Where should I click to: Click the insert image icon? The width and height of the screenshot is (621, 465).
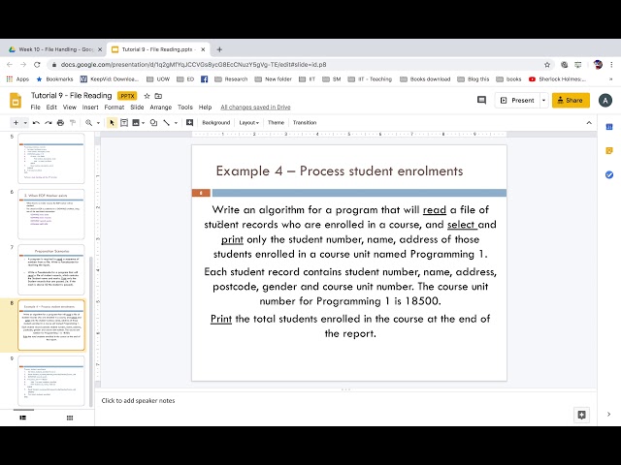[136, 123]
